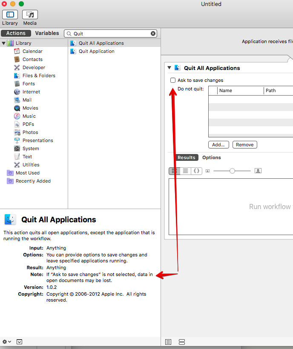Select Quit Application in results list

(x=114, y=51)
